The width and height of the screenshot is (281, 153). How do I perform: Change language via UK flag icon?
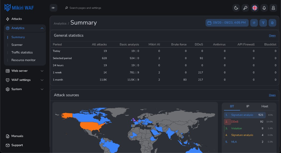(255, 8)
